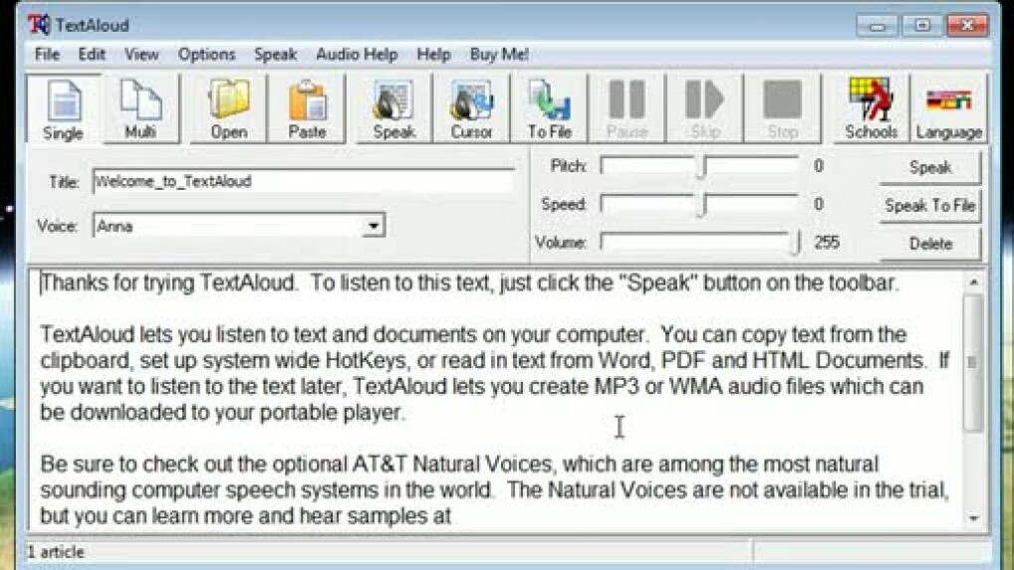Open the Options menu
The height and width of the screenshot is (570, 1014).
(206, 55)
